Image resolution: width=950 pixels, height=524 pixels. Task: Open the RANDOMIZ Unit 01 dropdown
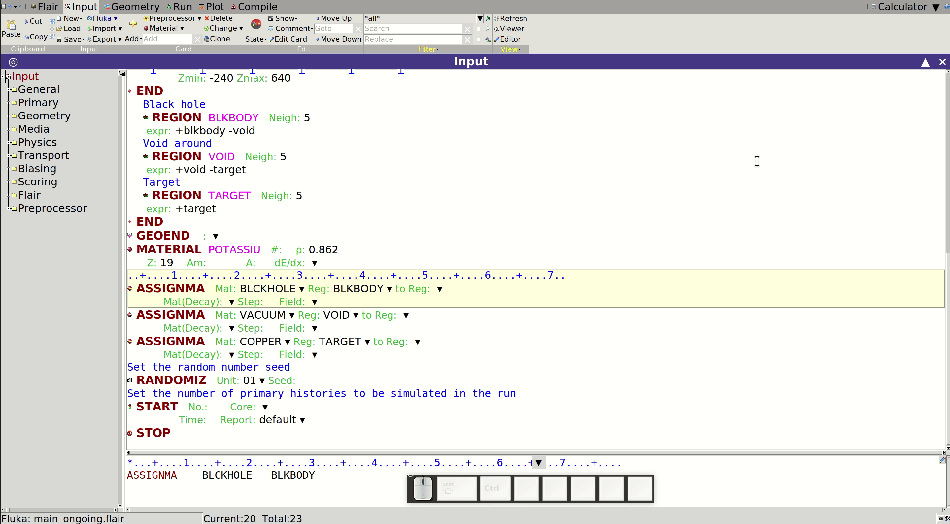[262, 381]
